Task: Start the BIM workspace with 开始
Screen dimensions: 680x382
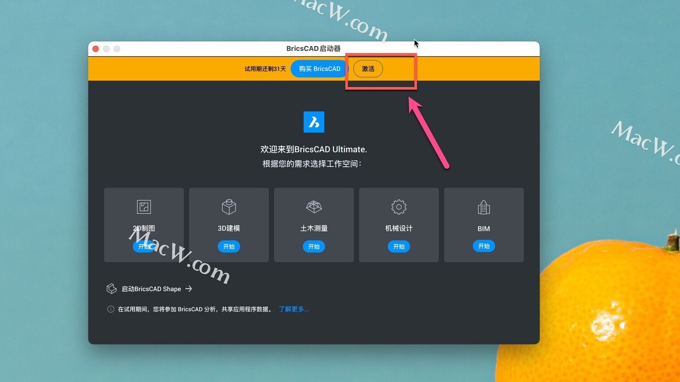Action: (x=484, y=246)
